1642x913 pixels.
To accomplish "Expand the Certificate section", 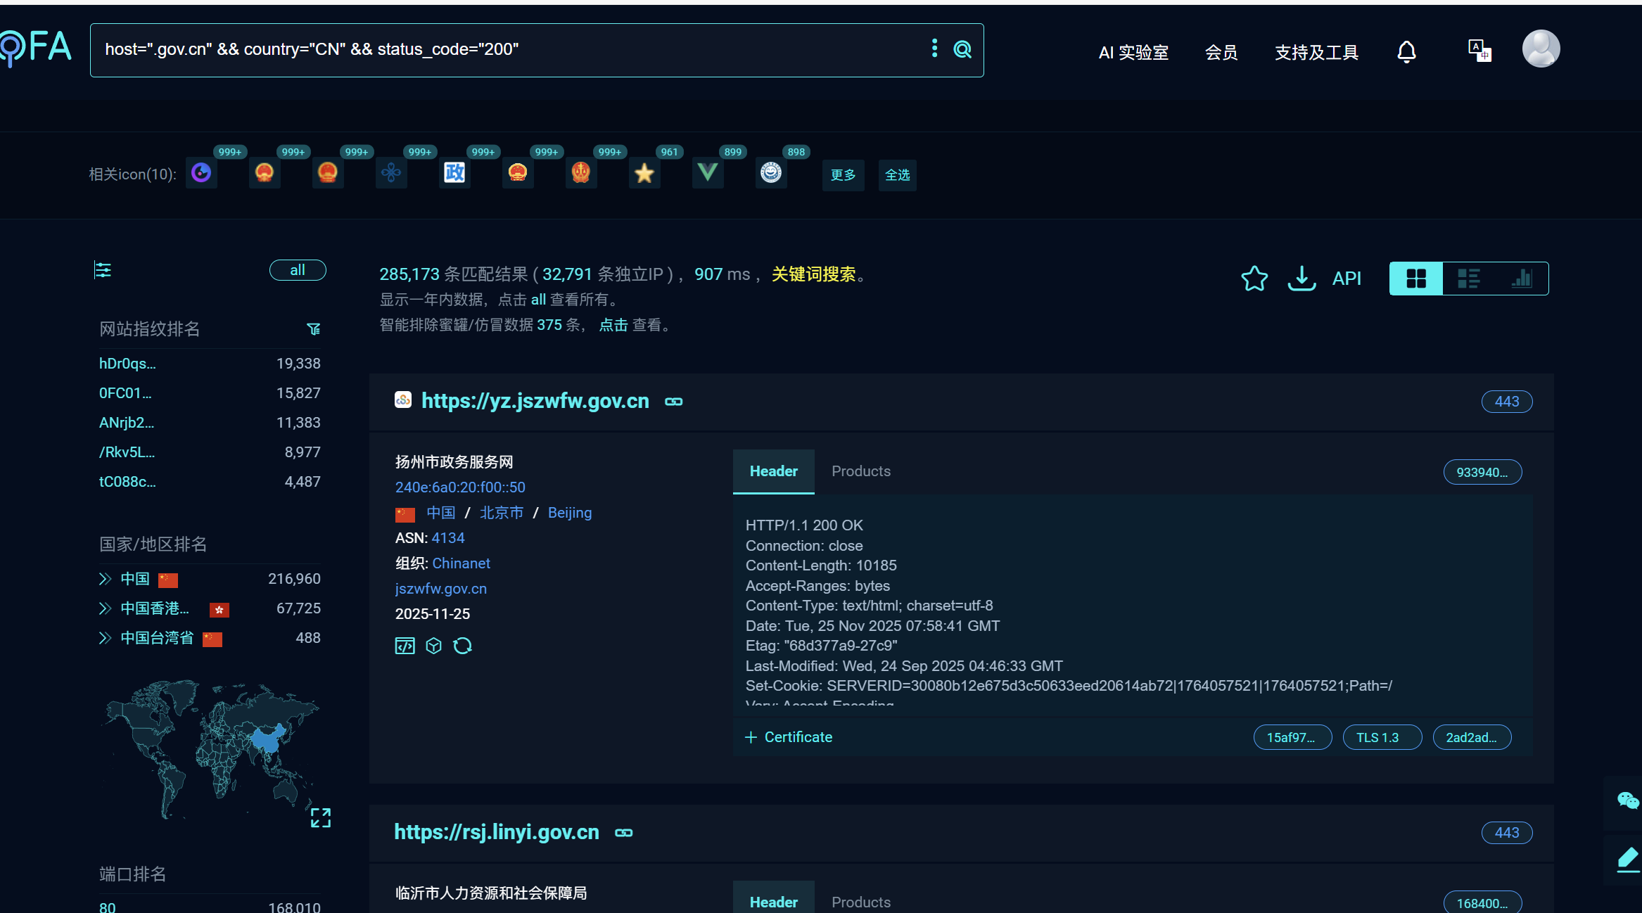I will pos(788,737).
